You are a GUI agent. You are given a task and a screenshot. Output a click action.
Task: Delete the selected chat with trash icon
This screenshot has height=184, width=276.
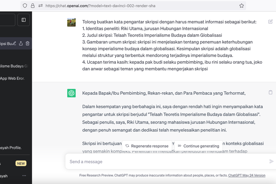pos(28,43)
